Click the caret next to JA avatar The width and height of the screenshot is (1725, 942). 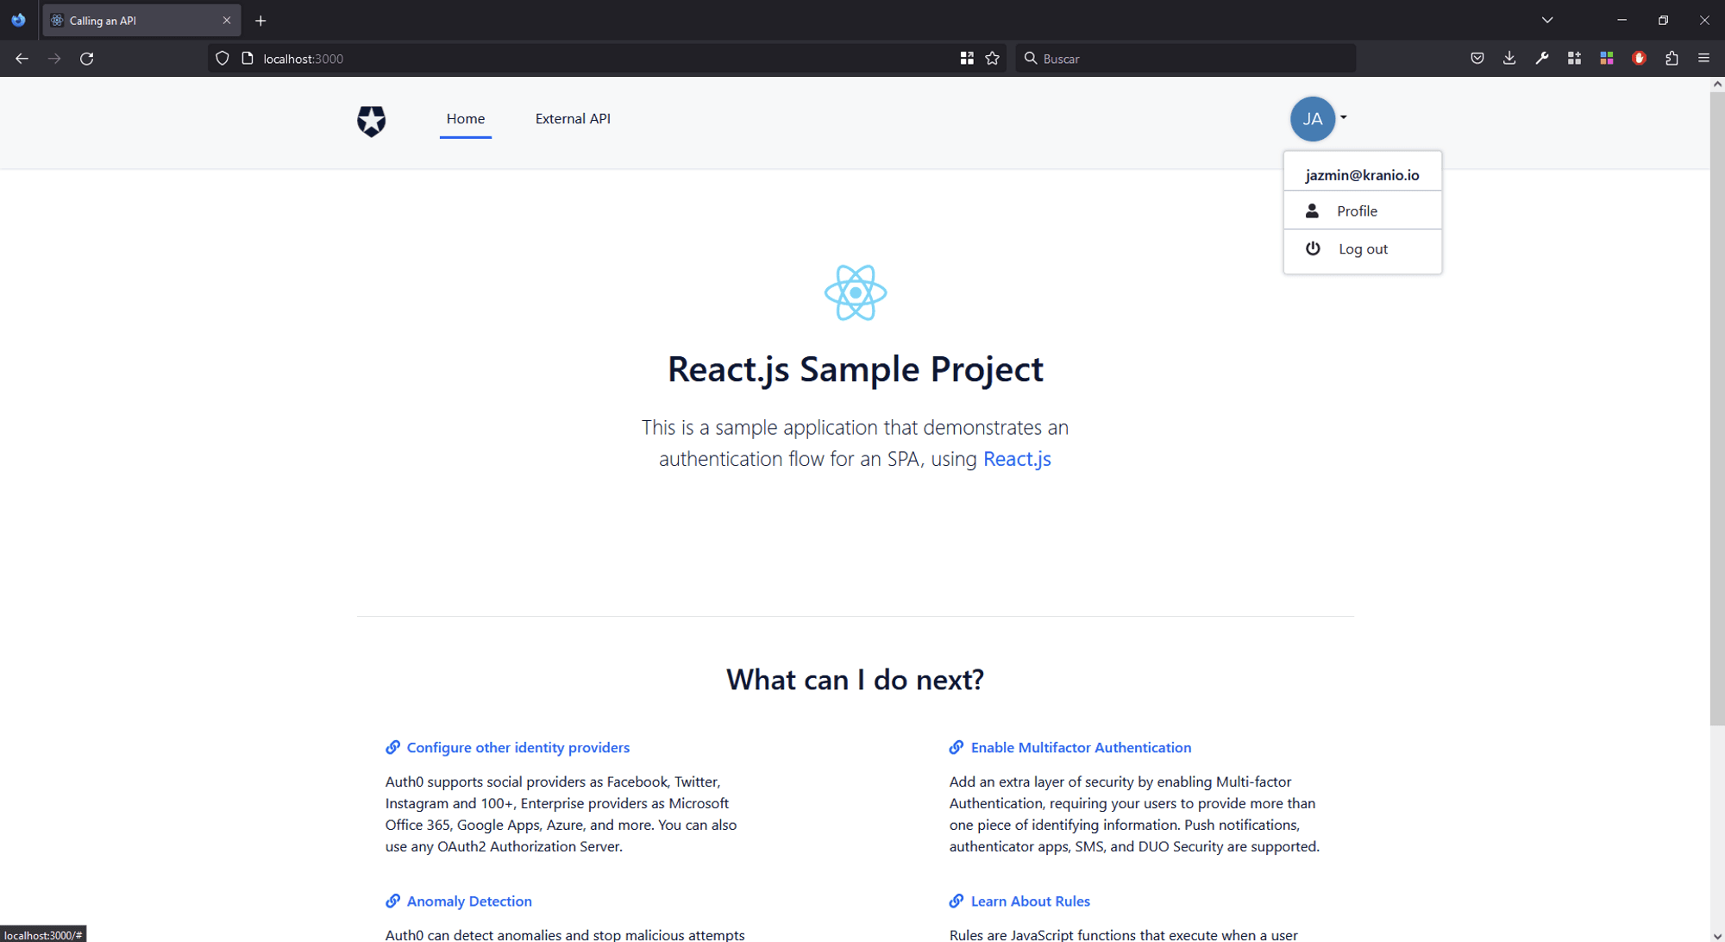pyautogui.click(x=1343, y=117)
